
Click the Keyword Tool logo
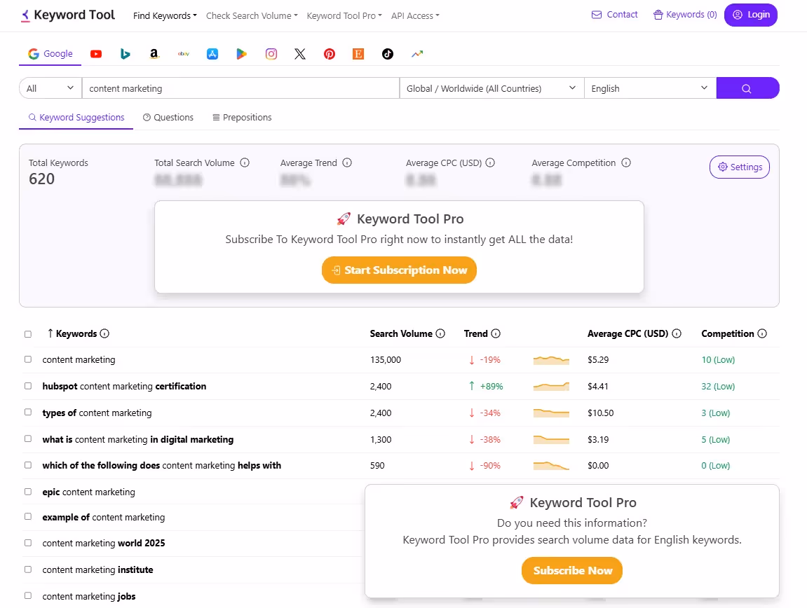(68, 15)
